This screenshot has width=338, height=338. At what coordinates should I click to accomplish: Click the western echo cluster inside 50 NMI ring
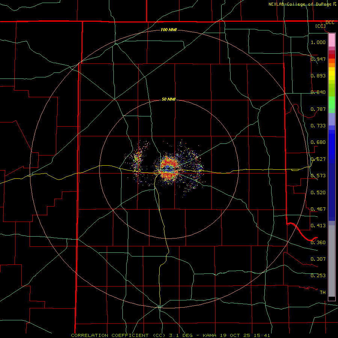click(137, 161)
